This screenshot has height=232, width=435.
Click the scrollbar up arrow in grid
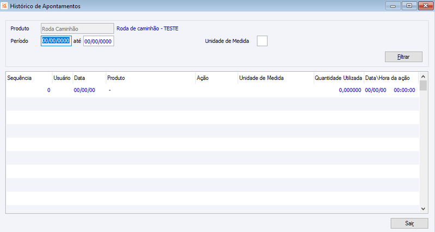423,77
